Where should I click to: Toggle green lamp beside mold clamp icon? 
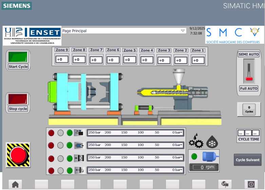pyautogui.click(x=70, y=159)
